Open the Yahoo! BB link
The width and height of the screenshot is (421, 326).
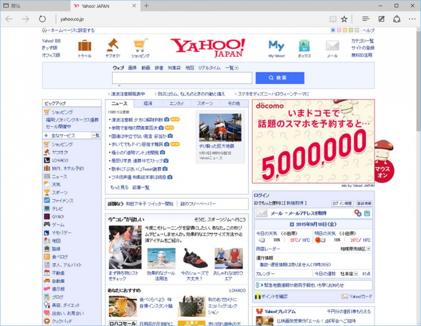51,41
